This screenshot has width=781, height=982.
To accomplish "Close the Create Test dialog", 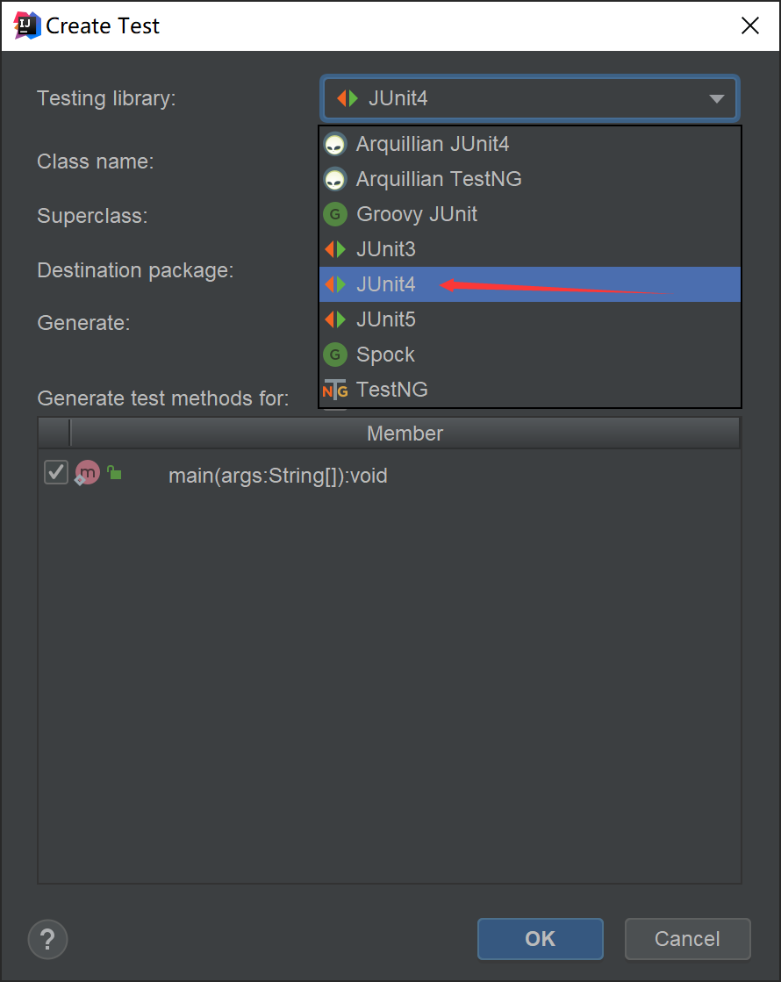I will pyautogui.click(x=750, y=25).
